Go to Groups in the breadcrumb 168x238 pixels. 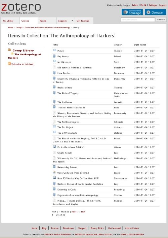pyautogui.click(x=19, y=28)
